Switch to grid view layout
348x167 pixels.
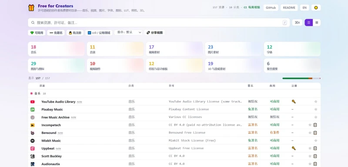click(317, 23)
